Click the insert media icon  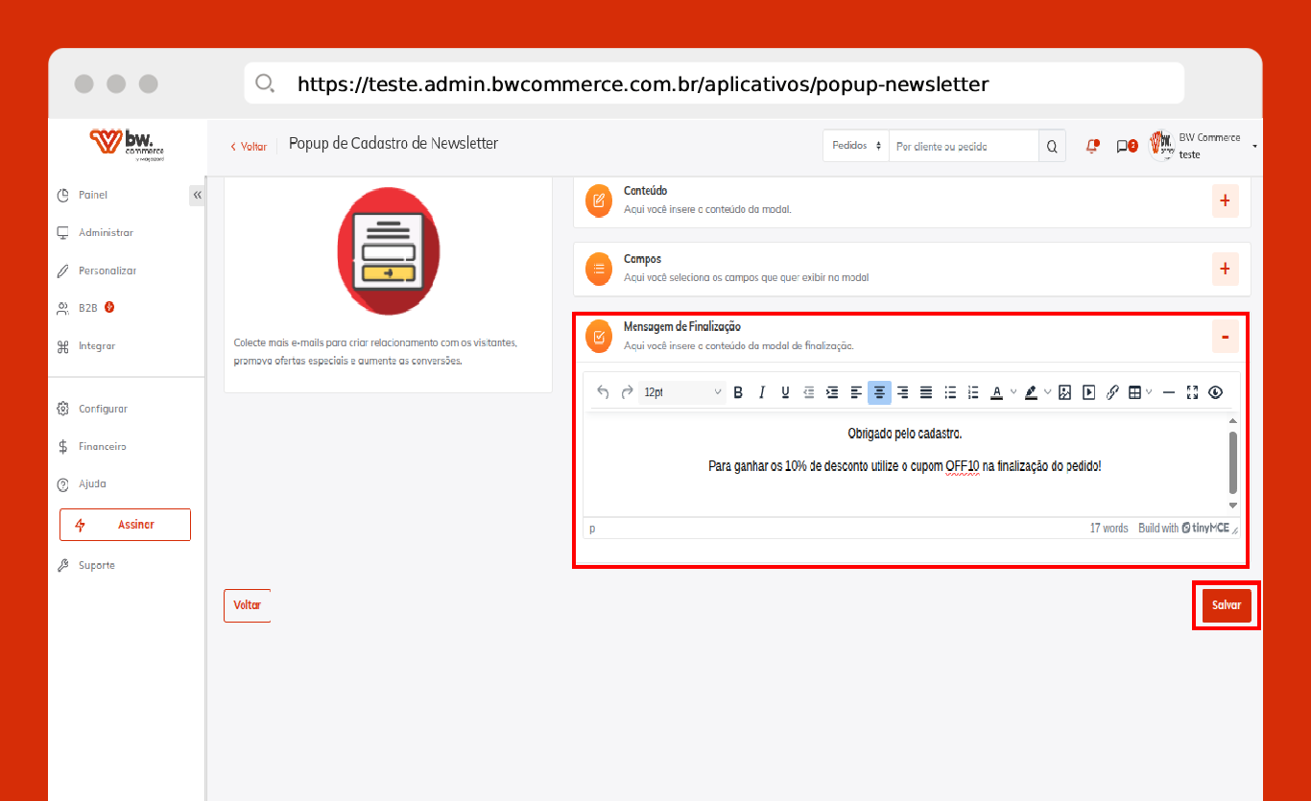[x=1089, y=392]
